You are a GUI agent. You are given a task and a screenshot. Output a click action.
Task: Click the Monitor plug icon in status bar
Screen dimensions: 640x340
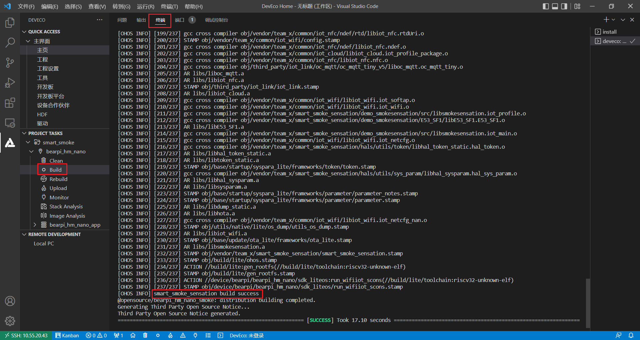195,335
